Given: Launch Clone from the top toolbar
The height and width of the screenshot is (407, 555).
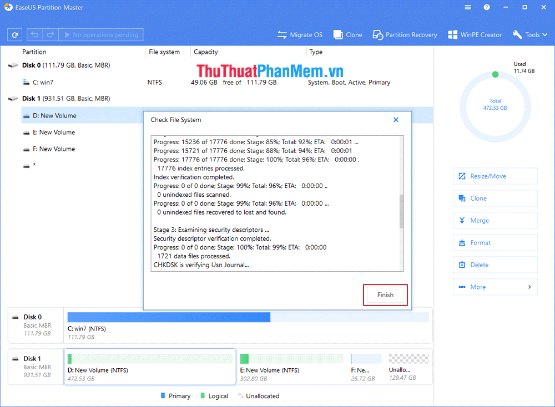Looking at the screenshot, I should [347, 34].
